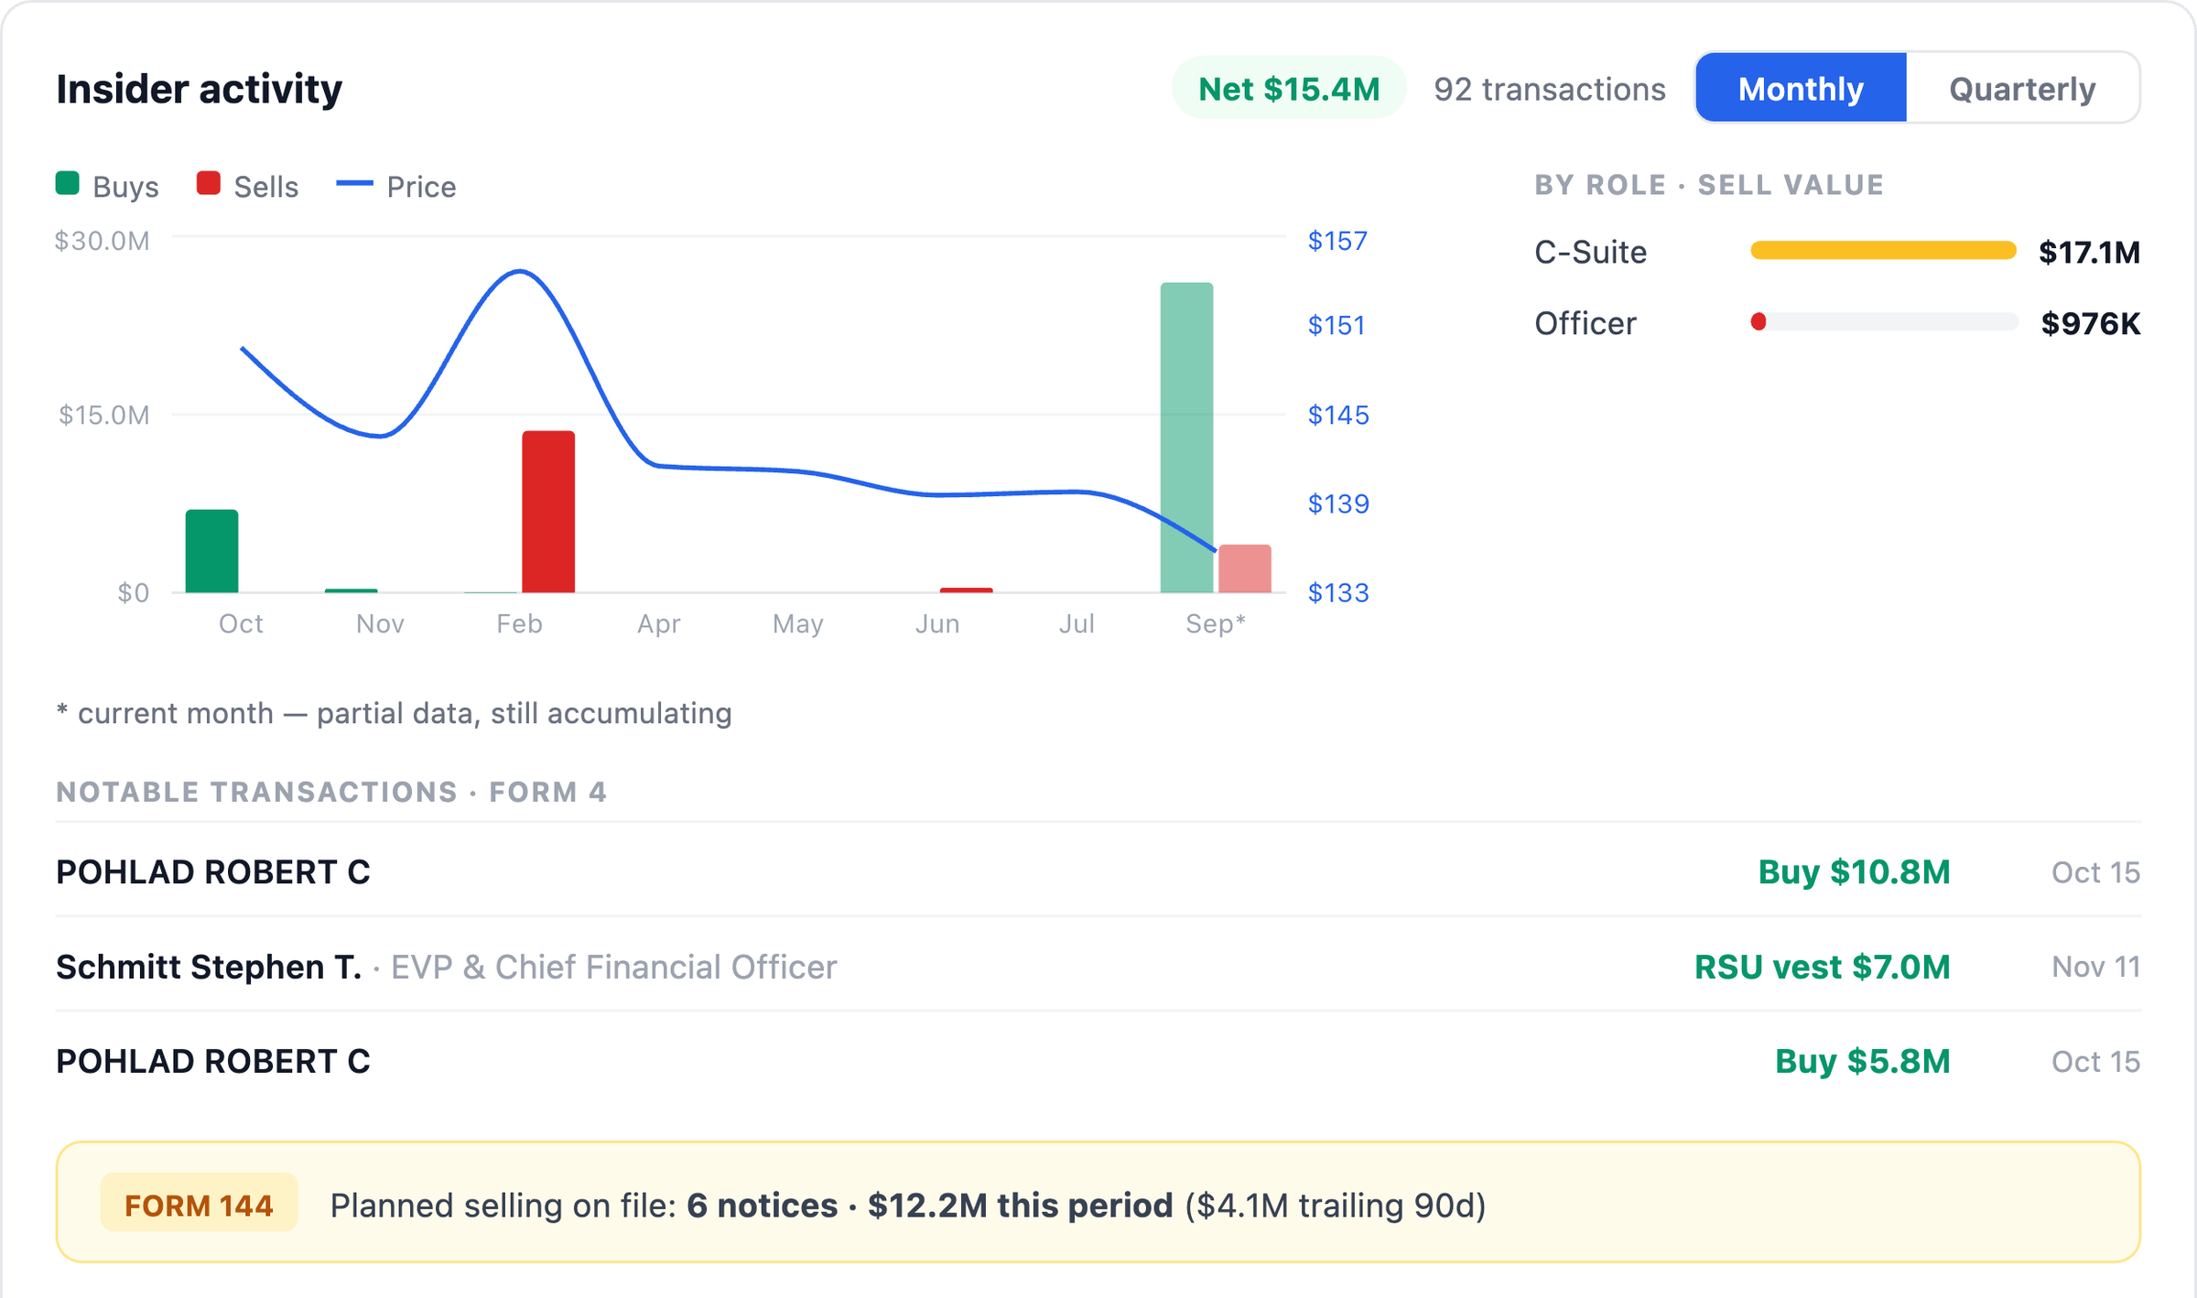Image resolution: width=2197 pixels, height=1298 pixels.
Task: Click the Officer sell value bar
Action: (x=1884, y=321)
